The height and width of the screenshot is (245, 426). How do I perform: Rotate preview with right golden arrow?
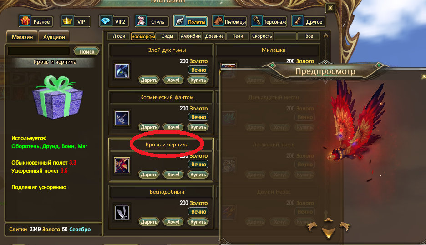[345, 226]
